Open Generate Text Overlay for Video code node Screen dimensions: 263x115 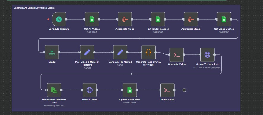148,52
